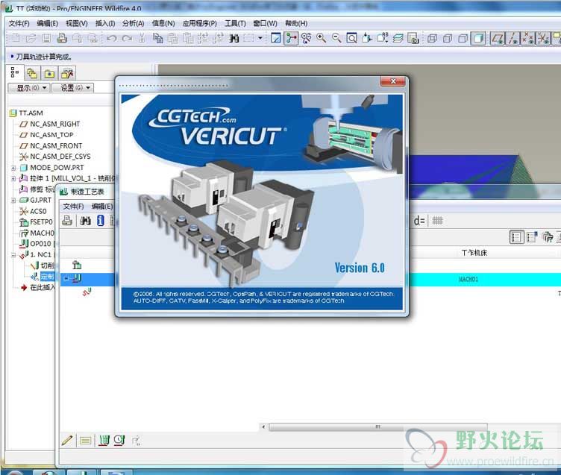Click Print icon in 制造工艺表 toolbar
The image size is (561, 475).
click(67, 221)
